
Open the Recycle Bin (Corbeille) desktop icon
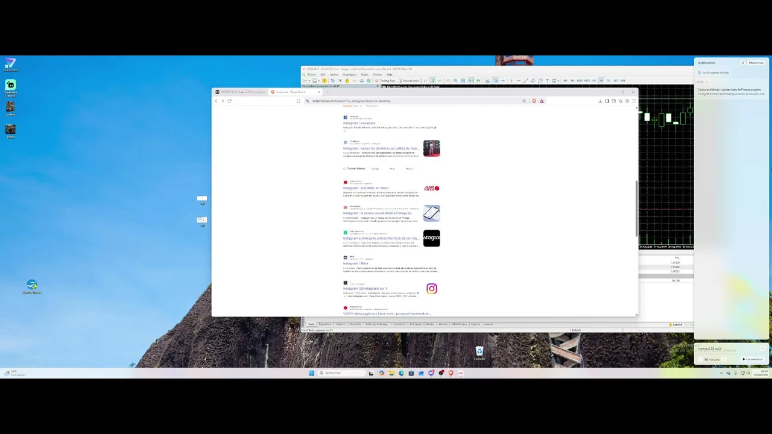point(479,353)
